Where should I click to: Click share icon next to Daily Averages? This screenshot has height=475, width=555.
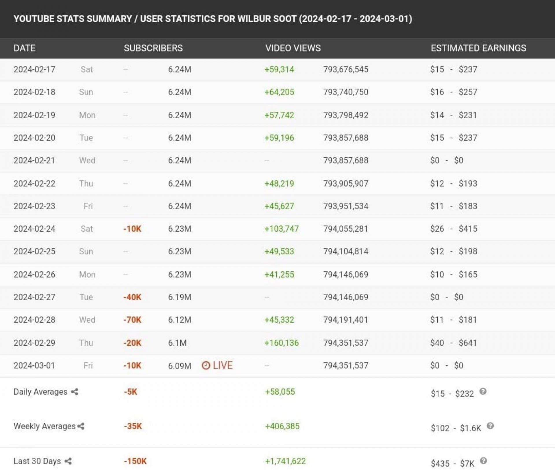point(75,392)
